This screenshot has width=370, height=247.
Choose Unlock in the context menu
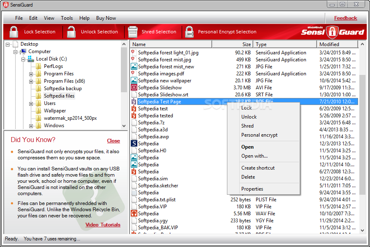[x=264, y=117]
